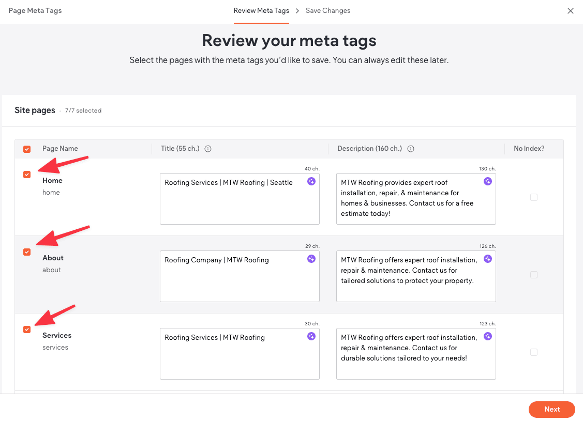Open the info icon next to Title (55 ch.)
The height and width of the screenshot is (424, 583).
click(208, 149)
